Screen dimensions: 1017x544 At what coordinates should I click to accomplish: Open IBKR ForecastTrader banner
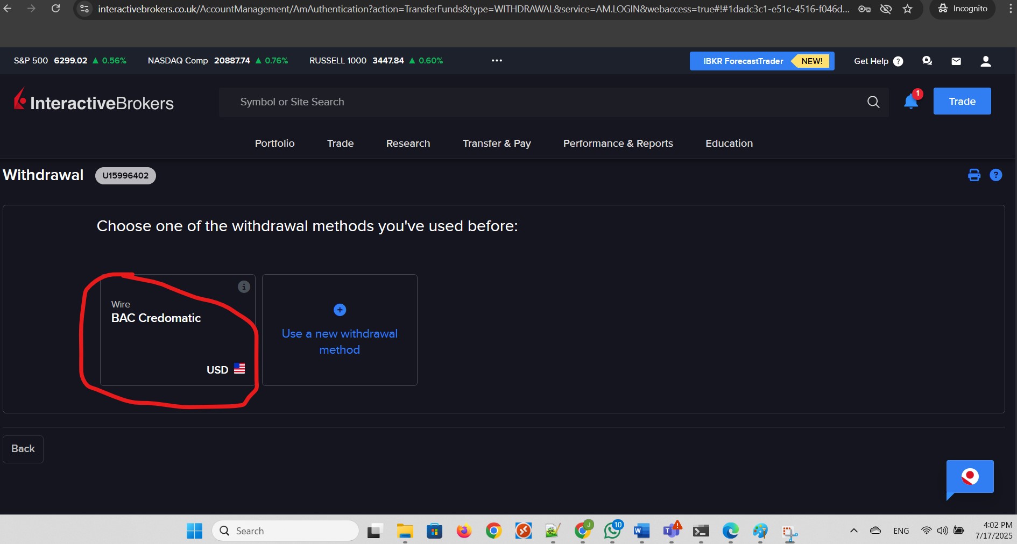[762, 61]
